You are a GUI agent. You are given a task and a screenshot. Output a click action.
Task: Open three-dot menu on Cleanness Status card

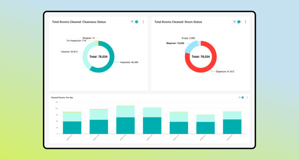click(x=143, y=22)
